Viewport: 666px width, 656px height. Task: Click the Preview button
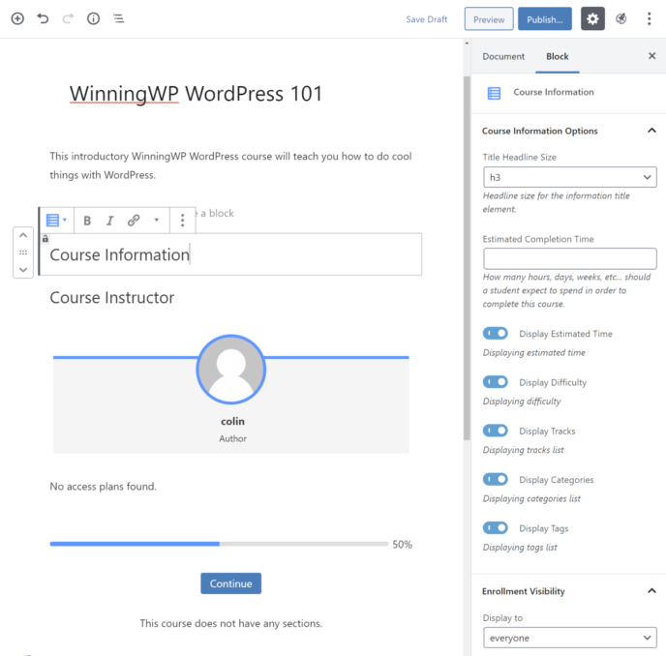(489, 19)
